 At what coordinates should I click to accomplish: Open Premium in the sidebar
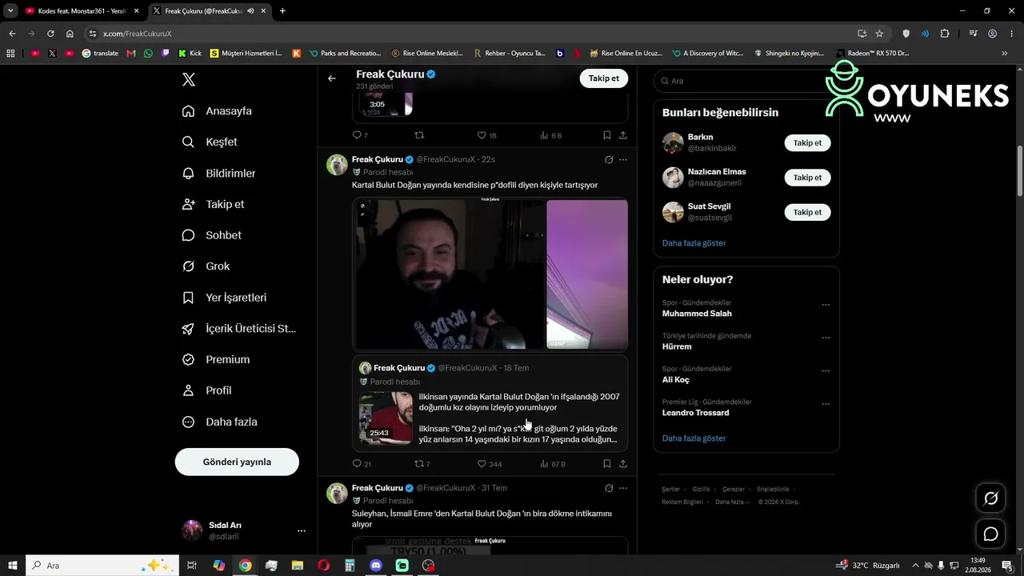point(215,360)
